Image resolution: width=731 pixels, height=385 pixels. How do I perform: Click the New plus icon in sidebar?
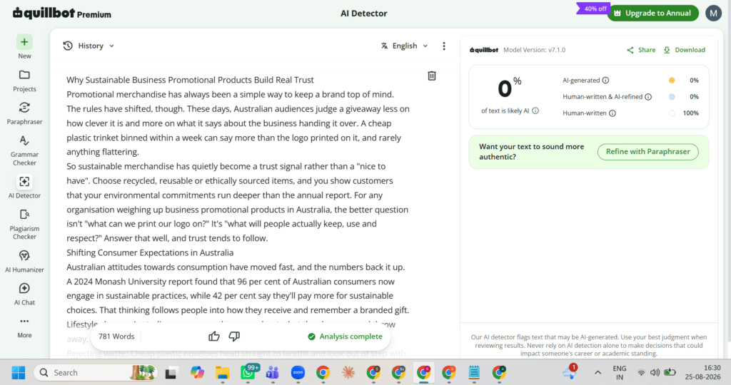tap(24, 42)
